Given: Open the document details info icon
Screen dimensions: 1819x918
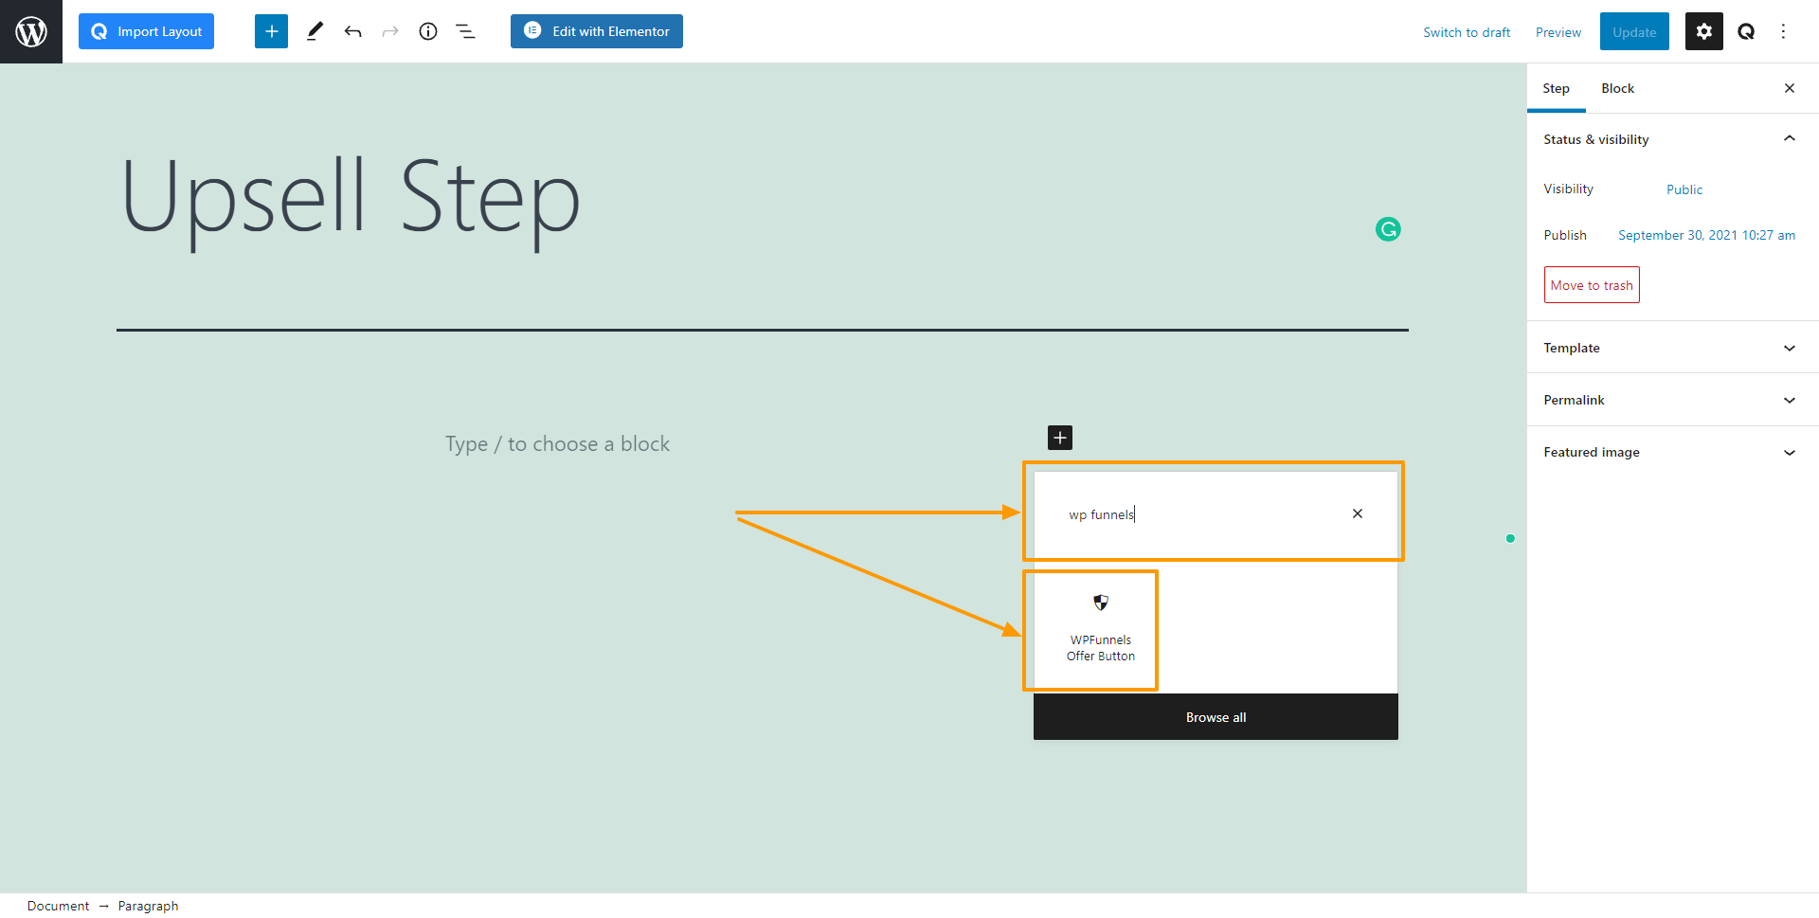Looking at the screenshot, I should tap(428, 31).
